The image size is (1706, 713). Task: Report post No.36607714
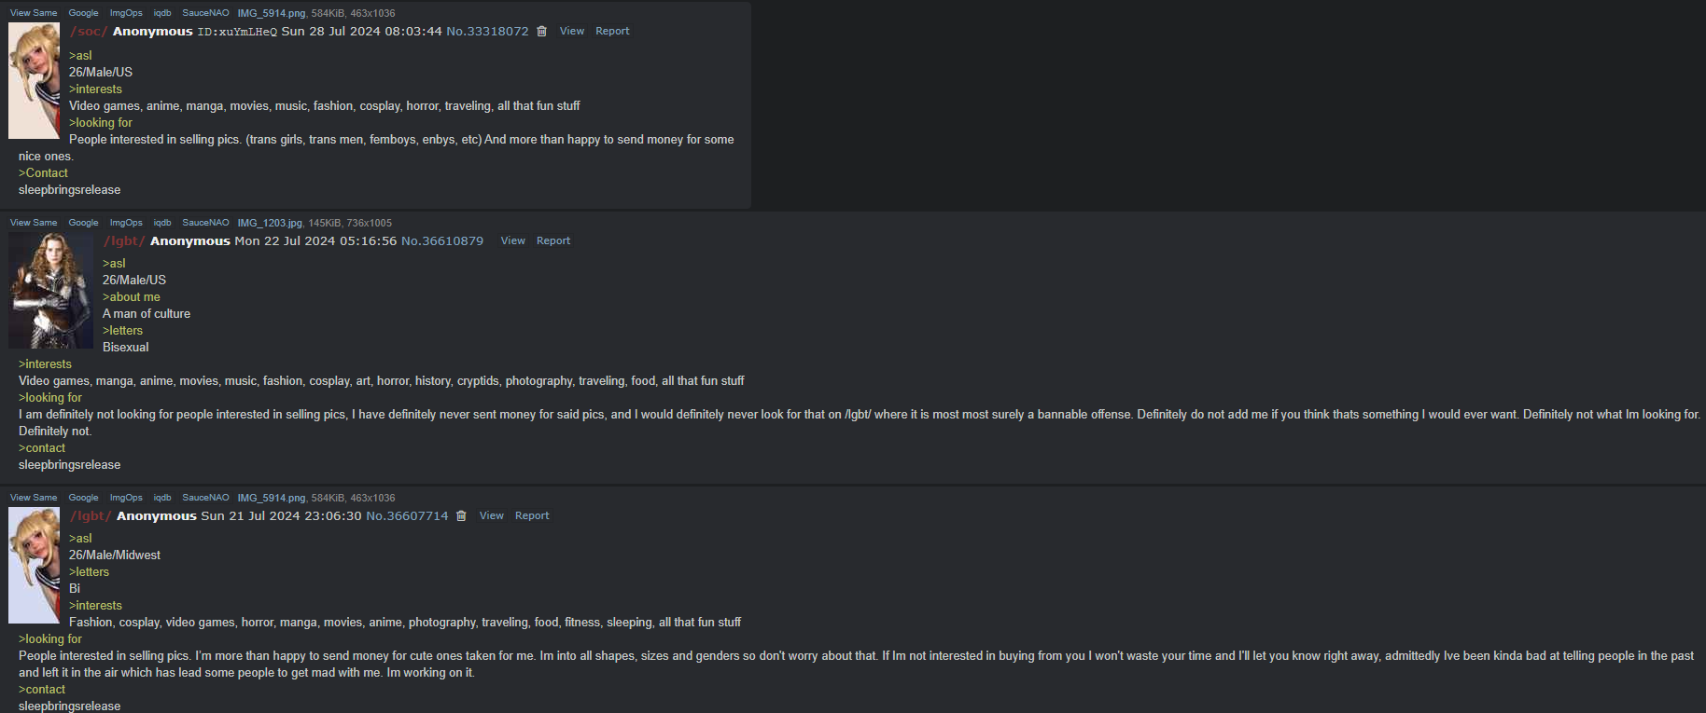point(532,515)
